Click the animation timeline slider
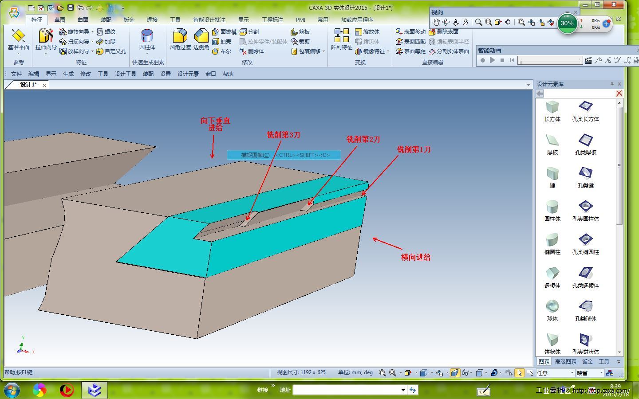The image size is (639, 399). [x=550, y=60]
